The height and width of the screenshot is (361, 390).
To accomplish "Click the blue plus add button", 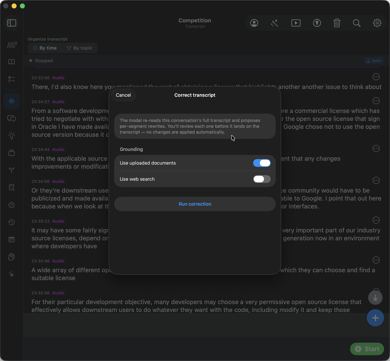I will pyautogui.click(x=375, y=318).
